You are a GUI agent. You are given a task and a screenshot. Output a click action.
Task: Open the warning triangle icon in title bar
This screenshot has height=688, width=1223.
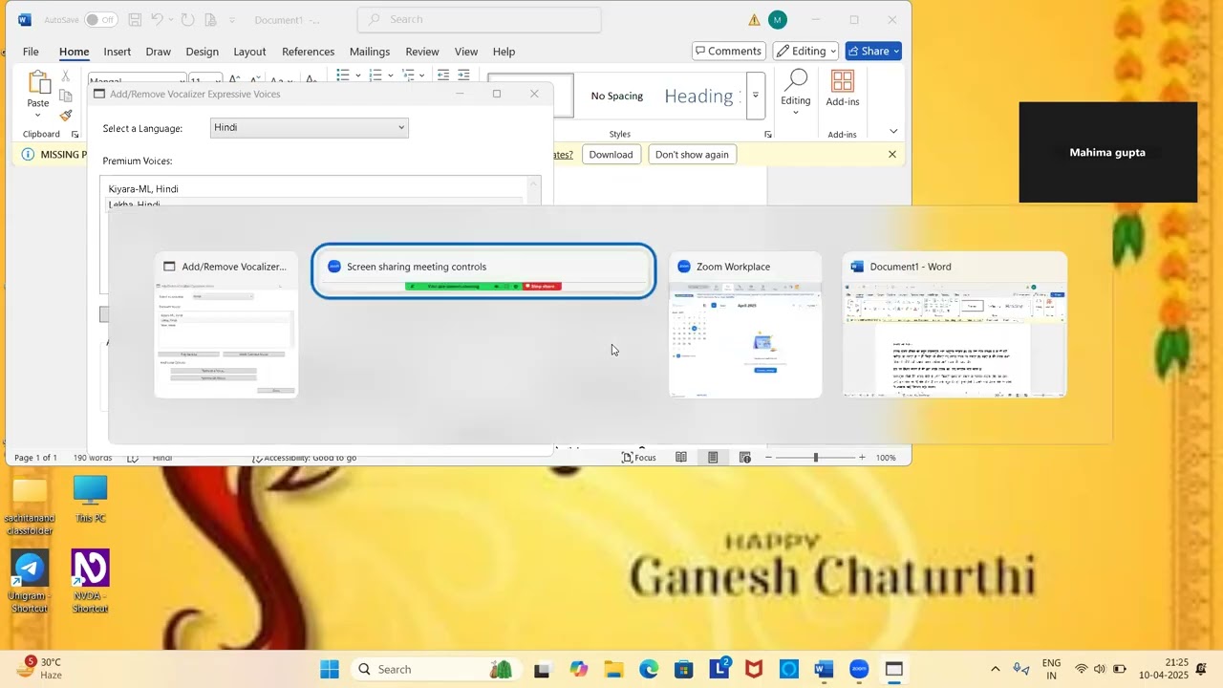(x=754, y=20)
